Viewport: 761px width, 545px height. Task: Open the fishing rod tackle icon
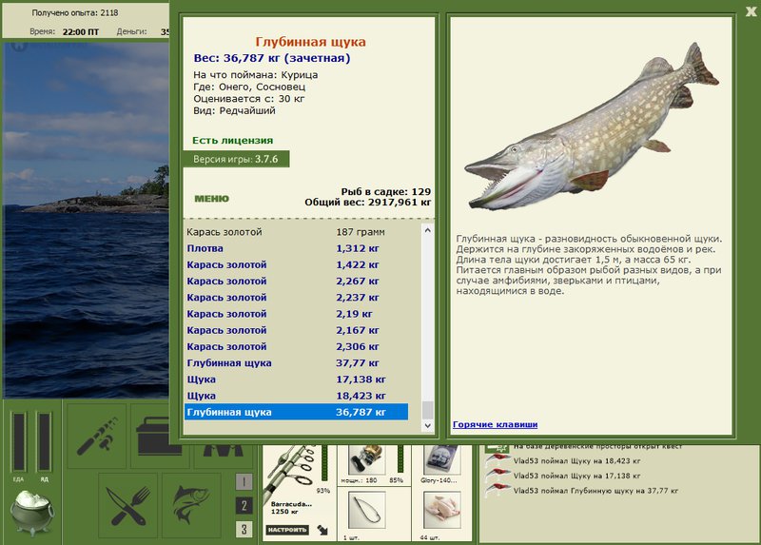point(97,436)
